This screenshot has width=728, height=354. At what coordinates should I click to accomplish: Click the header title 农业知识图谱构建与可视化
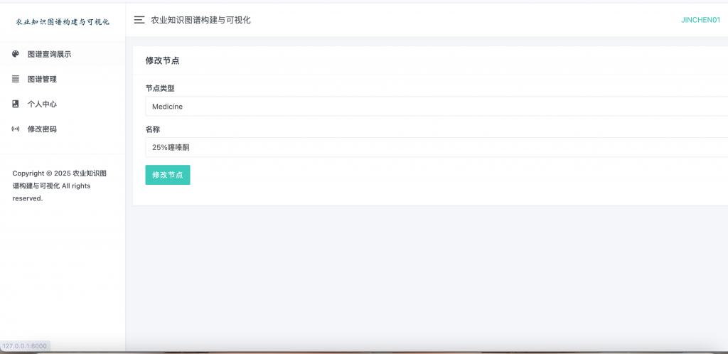pos(200,20)
